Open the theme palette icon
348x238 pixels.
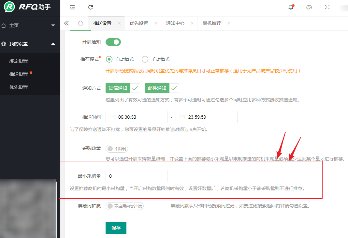tap(309, 7)
